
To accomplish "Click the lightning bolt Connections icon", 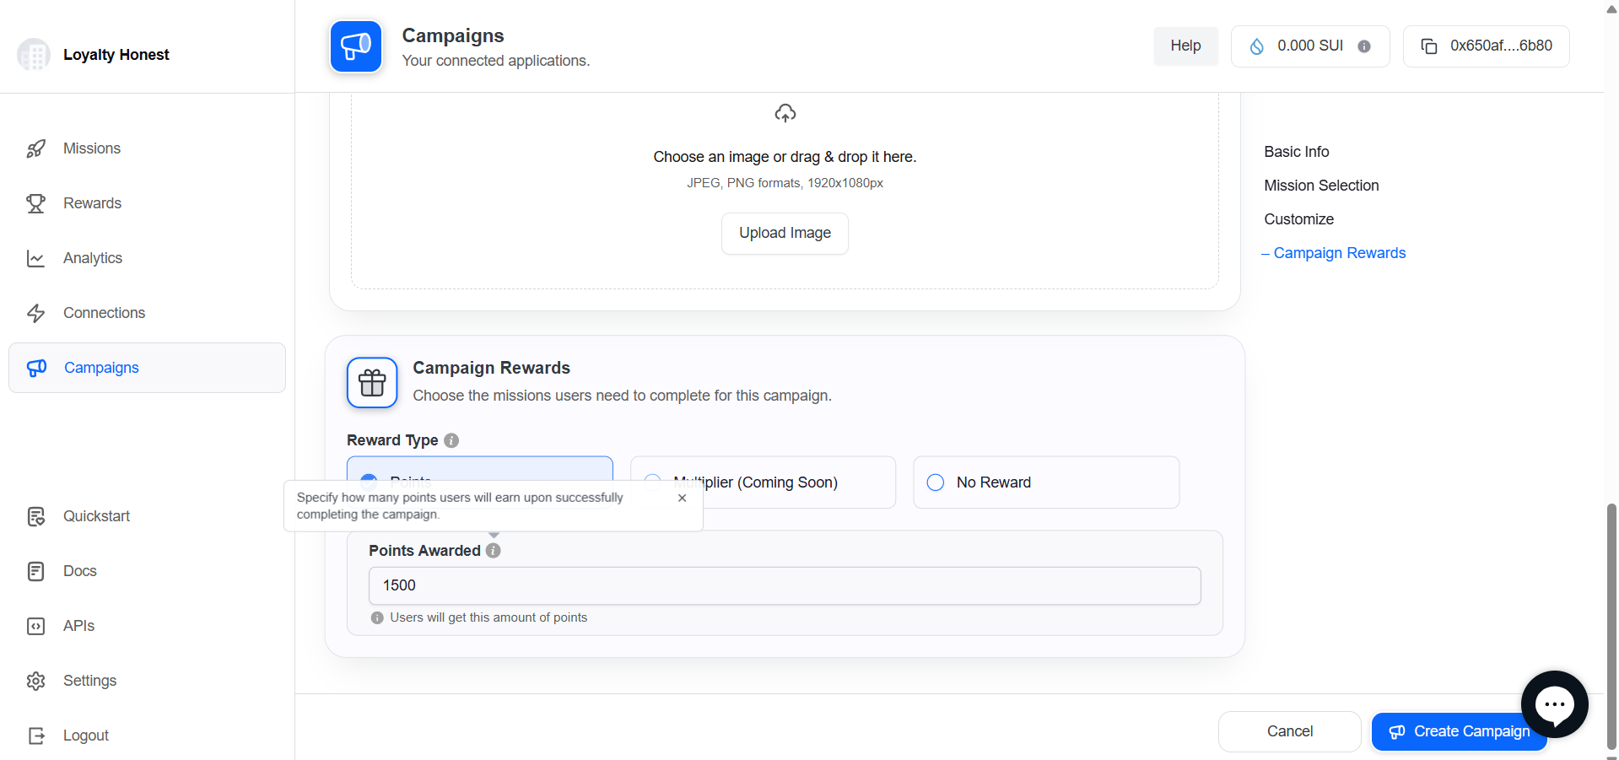I will click(35, 313).
